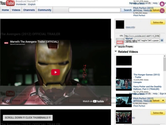The image size is (166, 125).
Task: Select the embed code field
Action: tap(142, 40)
